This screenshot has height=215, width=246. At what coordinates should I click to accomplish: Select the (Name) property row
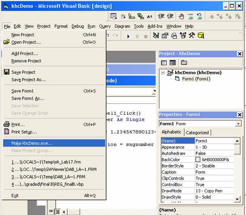coord(198,141)
